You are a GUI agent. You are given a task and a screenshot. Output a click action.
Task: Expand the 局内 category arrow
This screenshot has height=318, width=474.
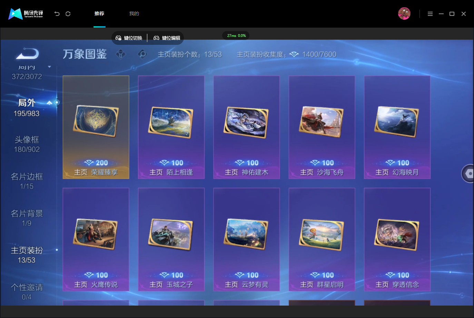coord(49,67)
